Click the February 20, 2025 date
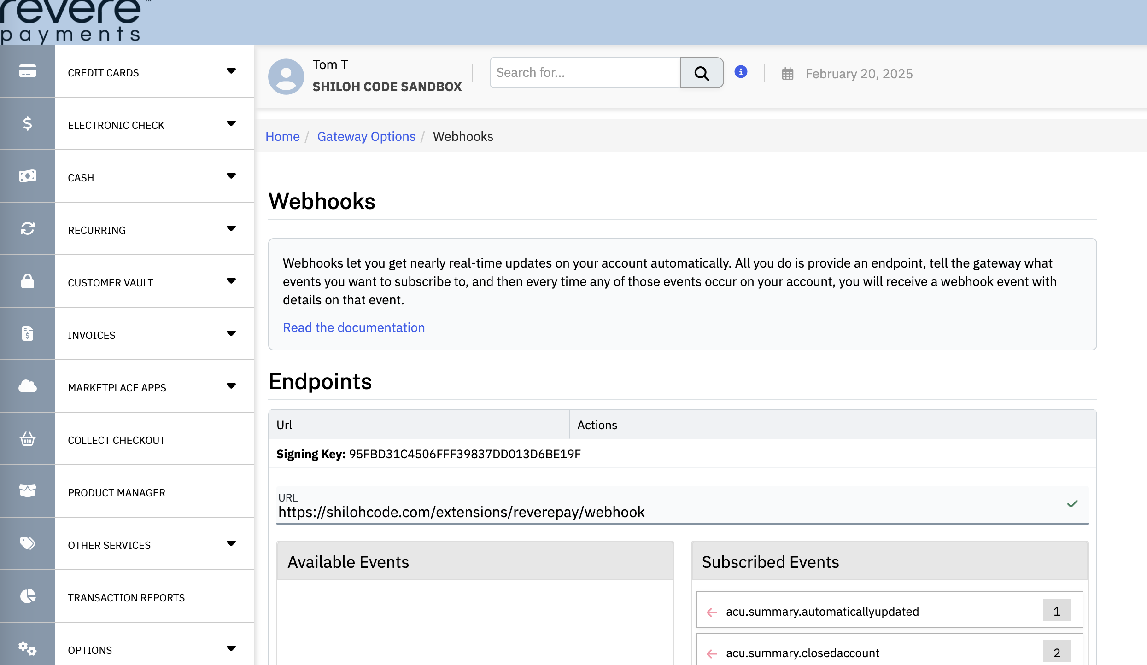1147x665 pixels. coord(859,74)
